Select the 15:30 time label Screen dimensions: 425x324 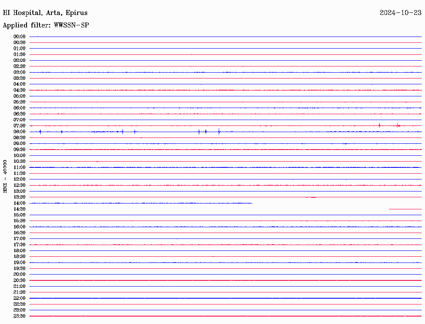(x=20, y=221)
